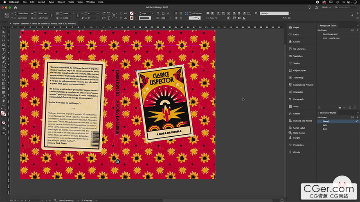Select the Eyedropper tool
The image size is (360, 202).
tap(3, 97)
